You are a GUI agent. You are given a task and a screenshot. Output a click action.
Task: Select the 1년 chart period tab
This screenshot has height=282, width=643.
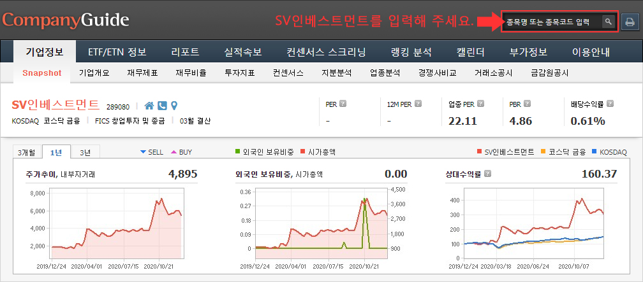click(x=56, y=152)
